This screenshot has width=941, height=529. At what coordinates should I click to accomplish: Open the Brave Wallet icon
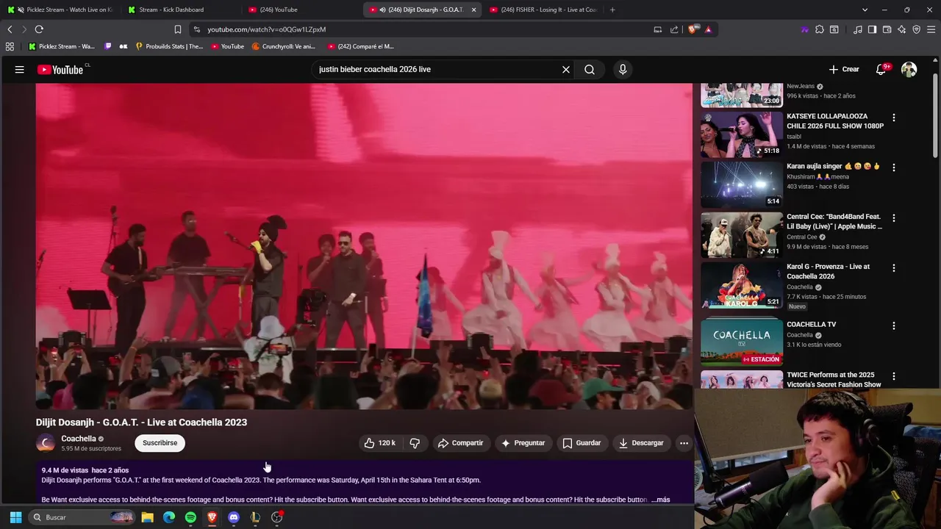(x=887, y=29)
